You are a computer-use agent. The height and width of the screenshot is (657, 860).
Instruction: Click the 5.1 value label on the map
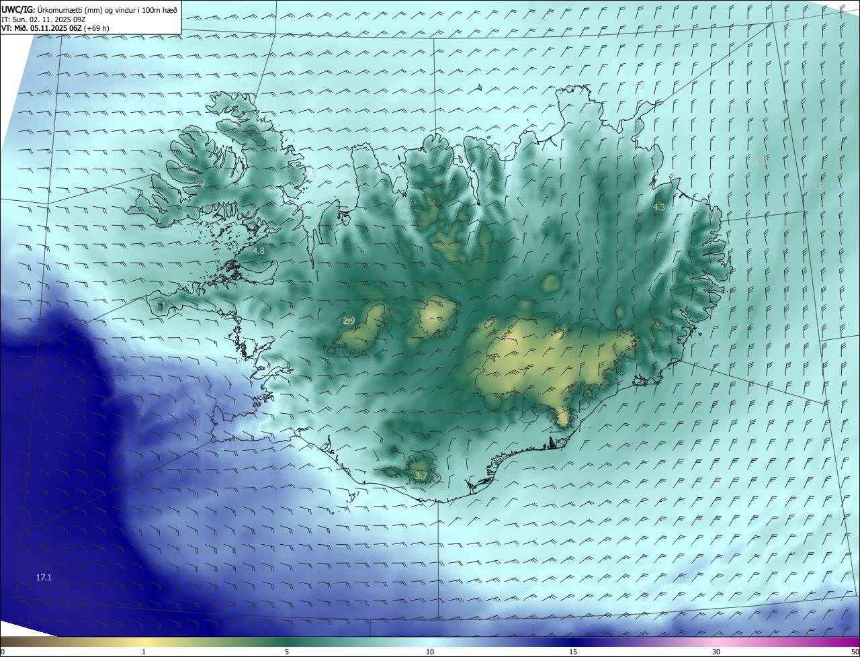160,306
